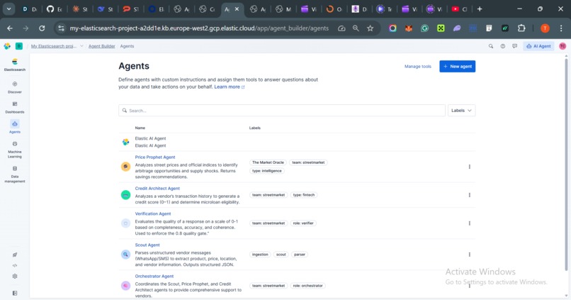Open Machine Learning in the sidebar
Screen dimensions: 571x300
tap(15, 149)
